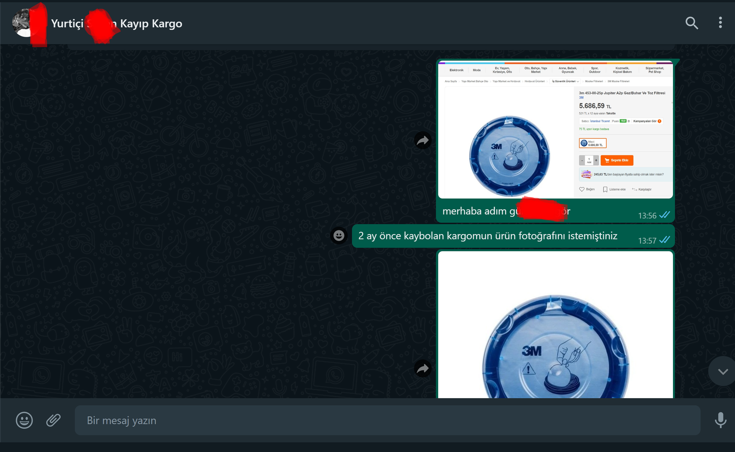
Task: Forward the product page screenshot message
Action: (x=423, y=140)
